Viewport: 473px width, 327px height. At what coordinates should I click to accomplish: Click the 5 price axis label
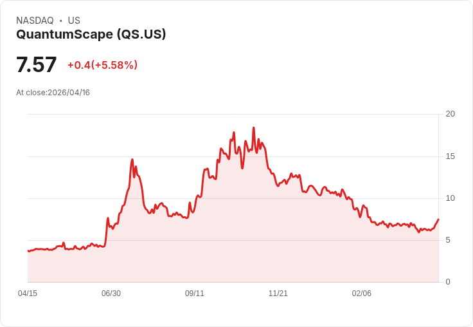pyautogui.click(x=448, y=240)
